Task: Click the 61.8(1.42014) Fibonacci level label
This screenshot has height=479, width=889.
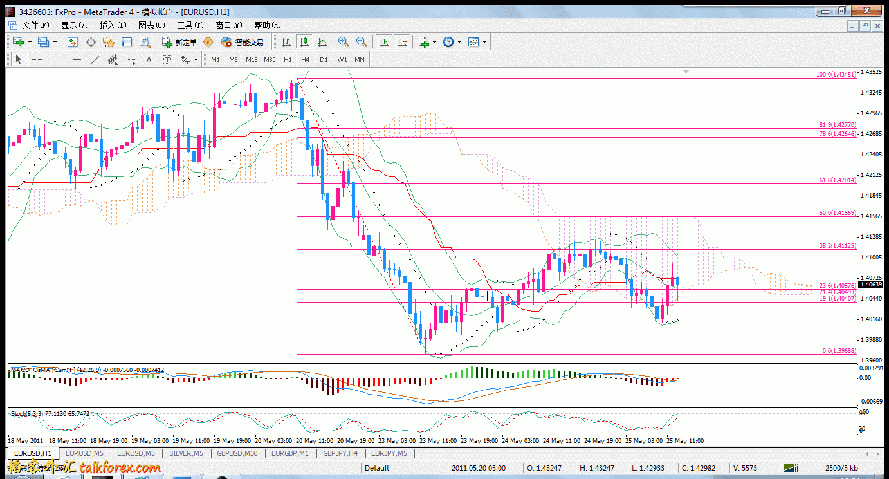Action: pos(838,181)
